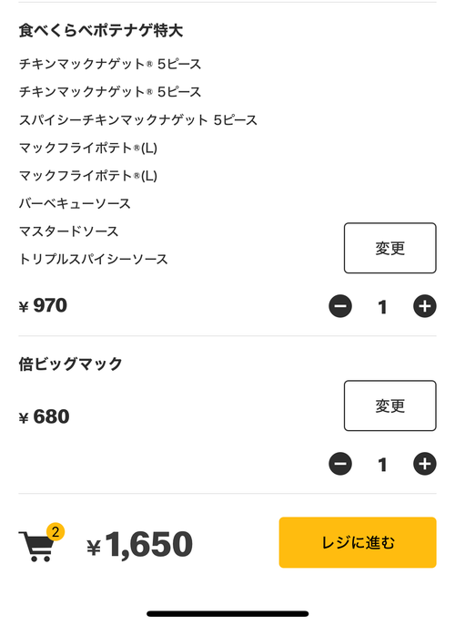
Task: Tap the cart badge showing 2
Action: coord(56,532)
